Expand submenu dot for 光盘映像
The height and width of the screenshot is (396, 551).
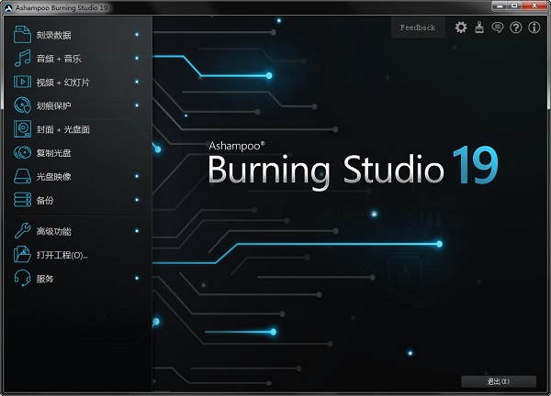pos(137,176)
